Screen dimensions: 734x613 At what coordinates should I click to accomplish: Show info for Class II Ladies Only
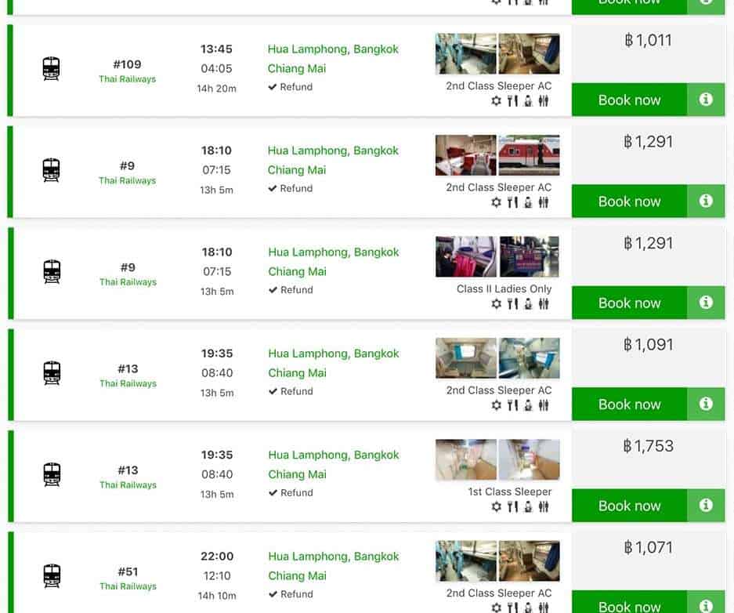706,303
